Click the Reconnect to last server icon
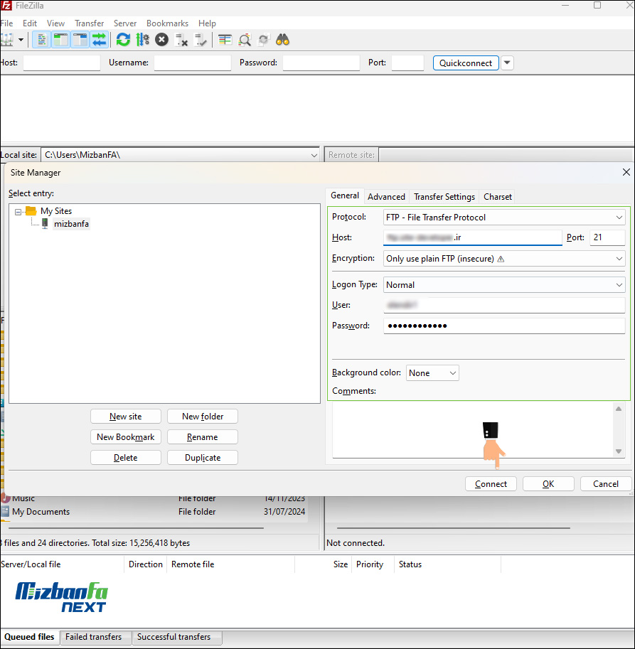This screenshot has width=635, height=649. click(201, 40)
